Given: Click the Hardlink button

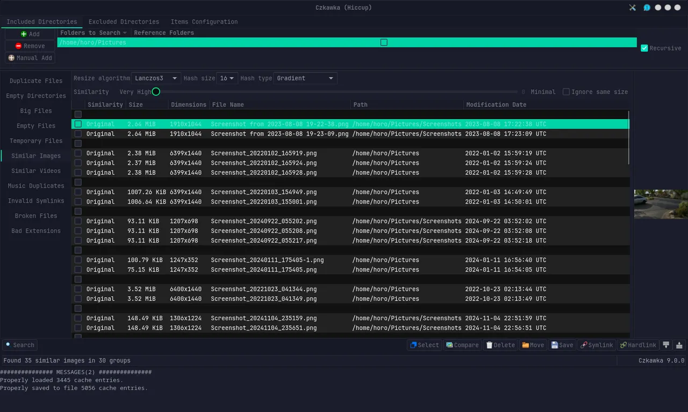Looking at the screenshot, I should pyautogui.click(x=637, y=345).
